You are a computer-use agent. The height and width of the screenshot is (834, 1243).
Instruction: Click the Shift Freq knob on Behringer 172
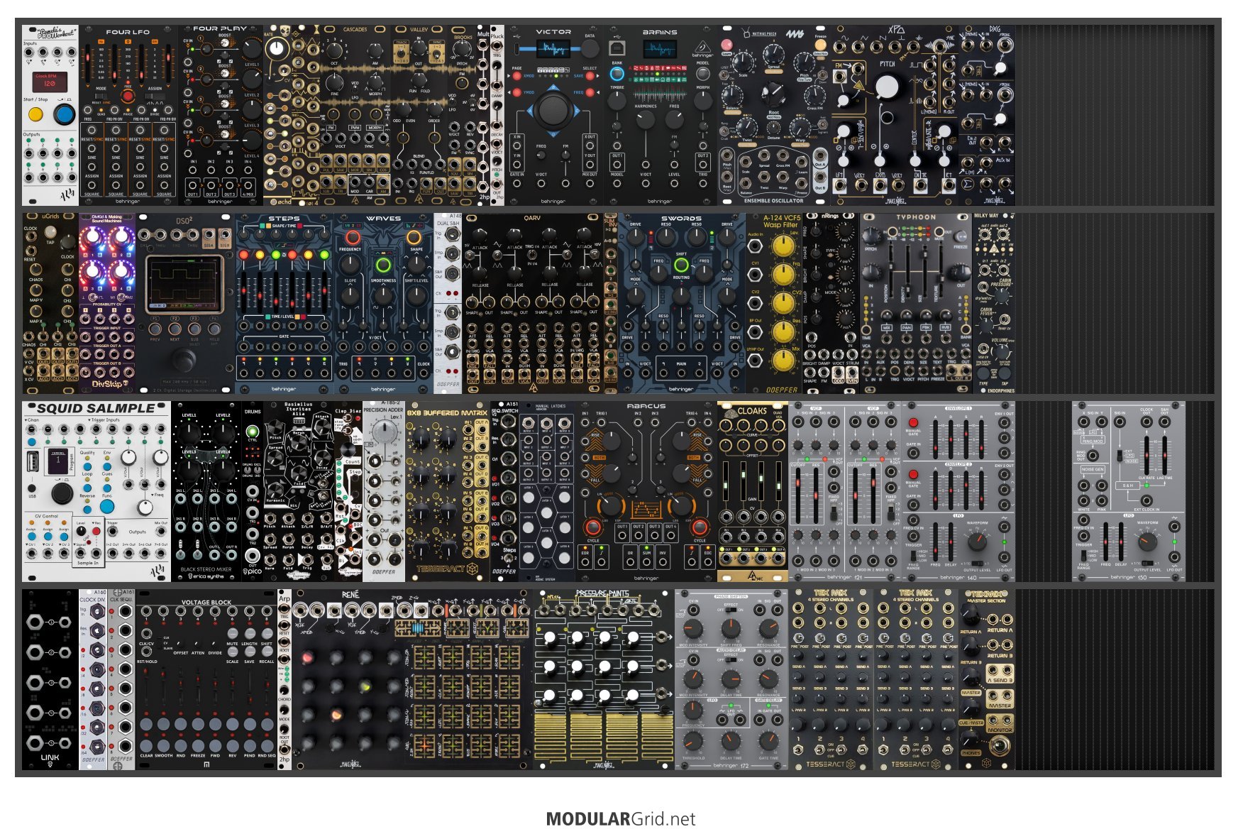point(731,630)
